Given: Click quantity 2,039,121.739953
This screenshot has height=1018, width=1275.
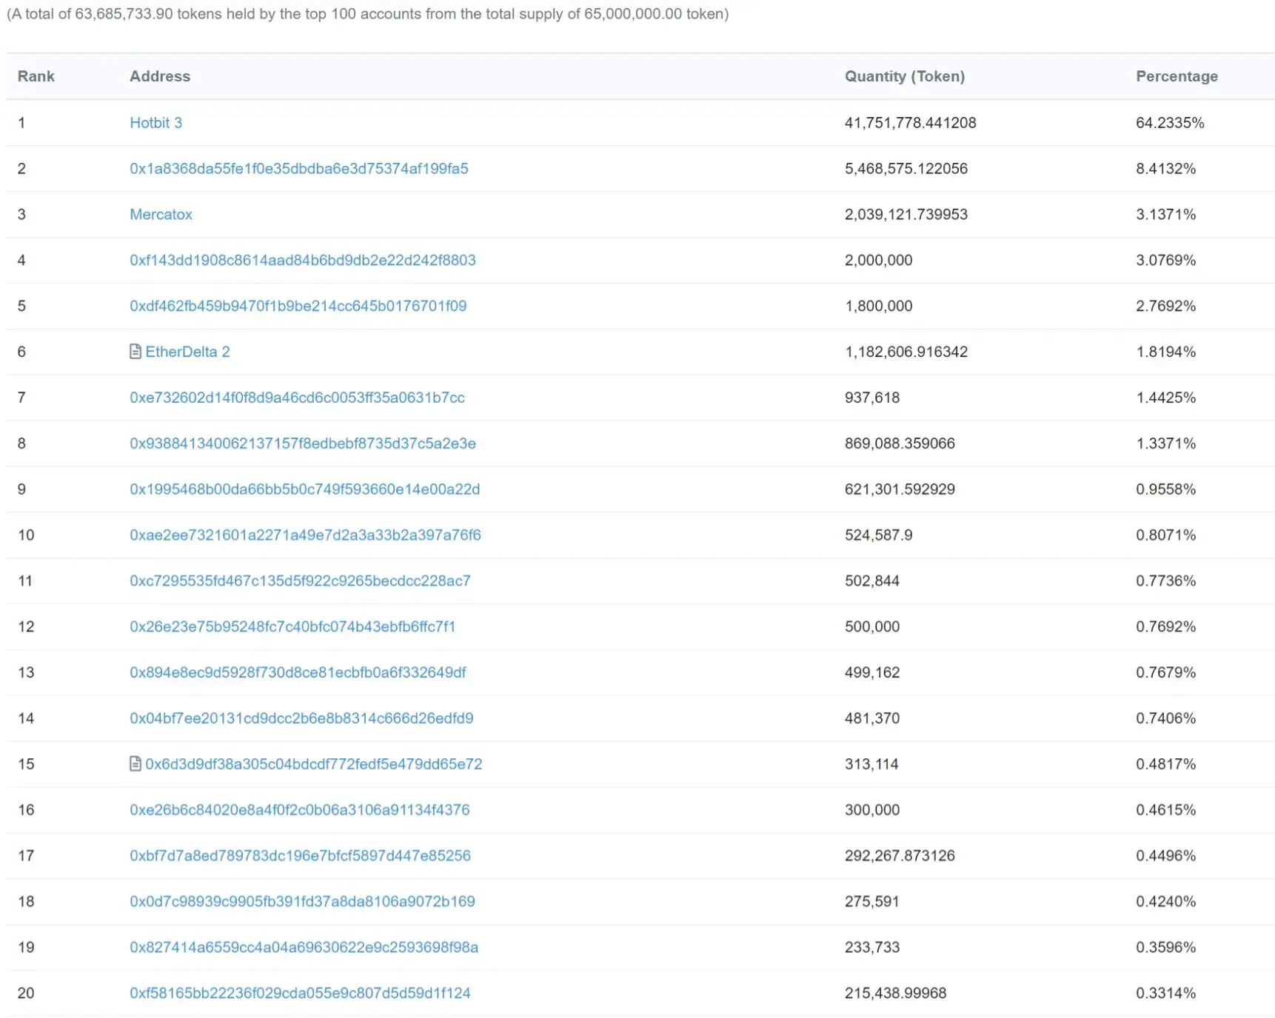Looking at the screenshot, I should click(x=906, y=215).
